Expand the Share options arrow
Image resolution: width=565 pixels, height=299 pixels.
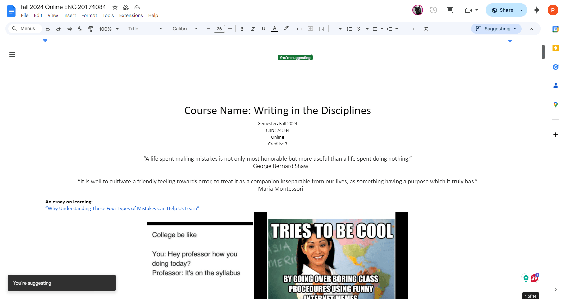(522, 10)
